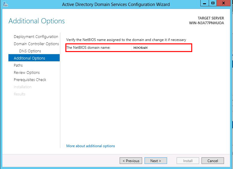The width and height of the screenshot is (233, 169).
Task: Cancel the configuration wizard
Action: (x=213, y=161)
